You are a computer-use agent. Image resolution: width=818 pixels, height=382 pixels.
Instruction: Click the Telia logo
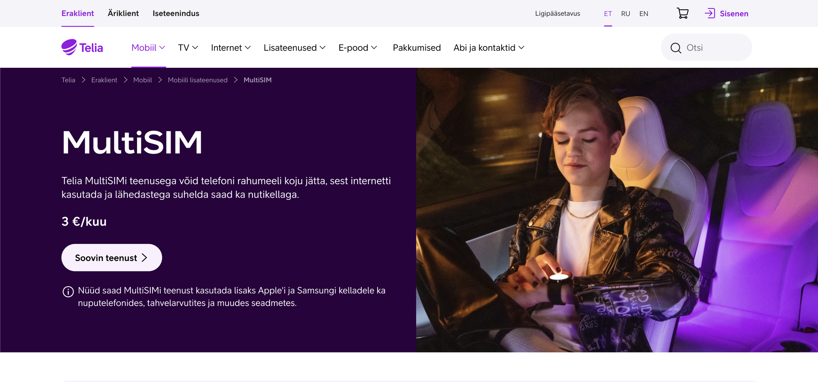[x=82, y=47]
